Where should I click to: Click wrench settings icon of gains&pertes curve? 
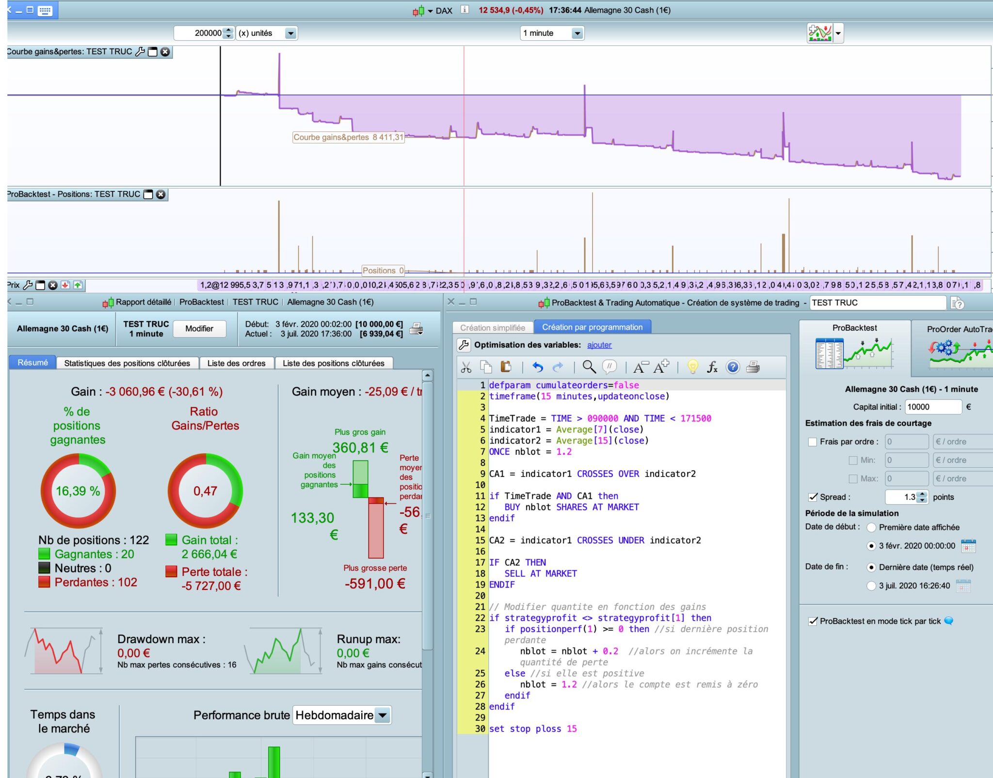(140, 52)
